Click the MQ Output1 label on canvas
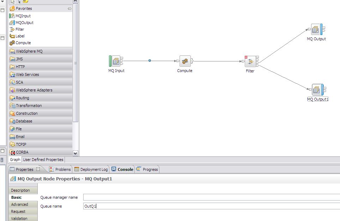The width and height of the screenshot is (340, 221). click(318, 99)
